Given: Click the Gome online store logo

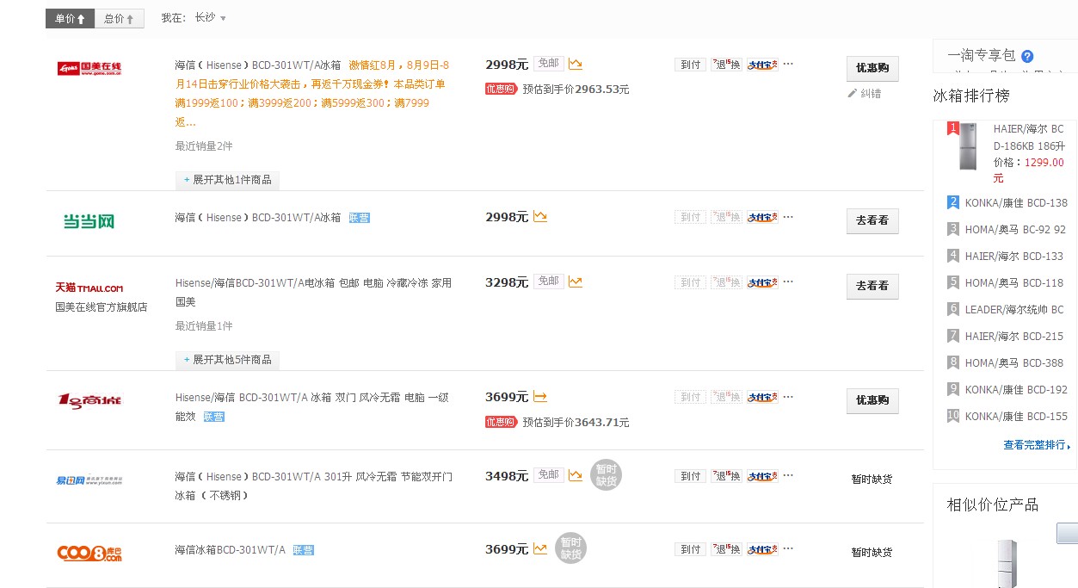Looking at the screenshot, I should point(89,69).
